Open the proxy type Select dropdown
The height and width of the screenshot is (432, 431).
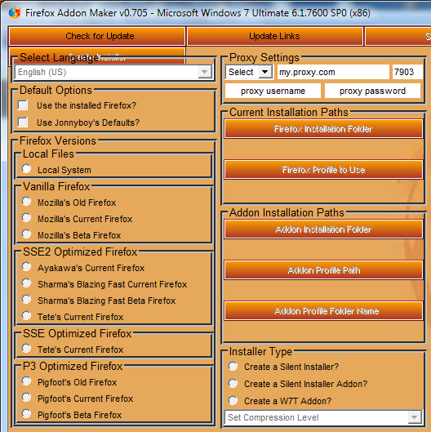coord(249,72)
